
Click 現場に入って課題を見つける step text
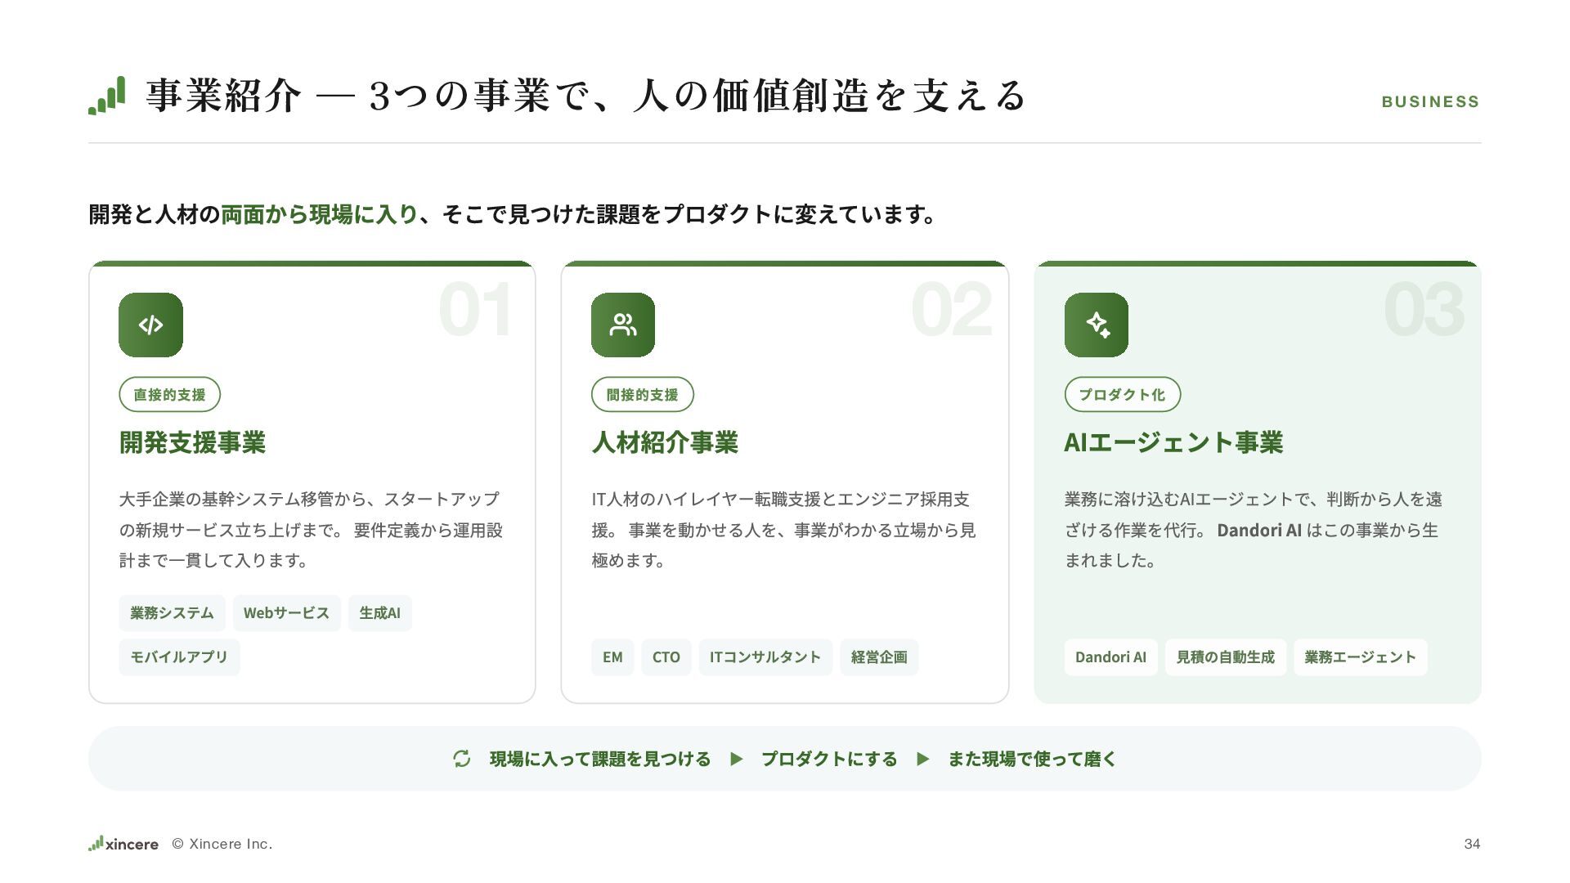(x=600, y=759)
